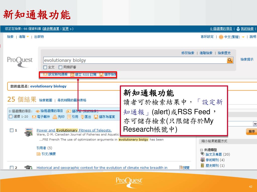This screenshot has width=257, height=192.
Task: Open the Advanced (進階) dropdown arrow
Action: point(28,36)
